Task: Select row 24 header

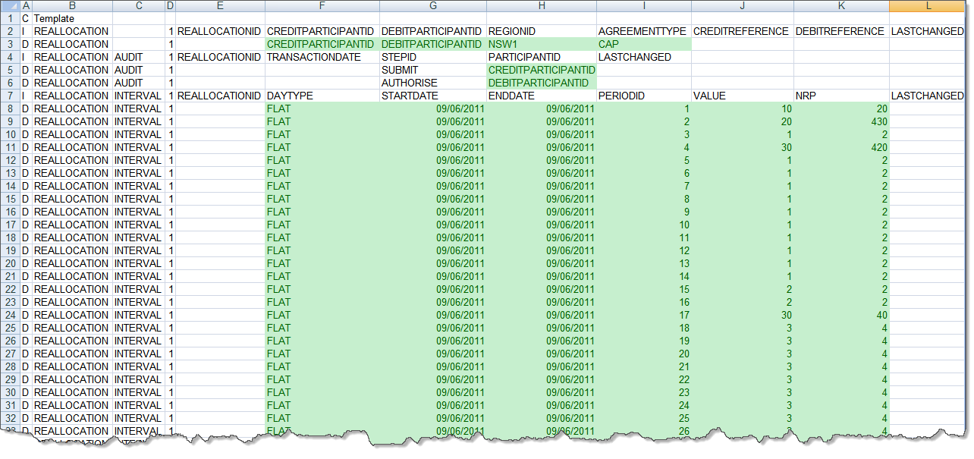Action: click(x=10, y=315)
